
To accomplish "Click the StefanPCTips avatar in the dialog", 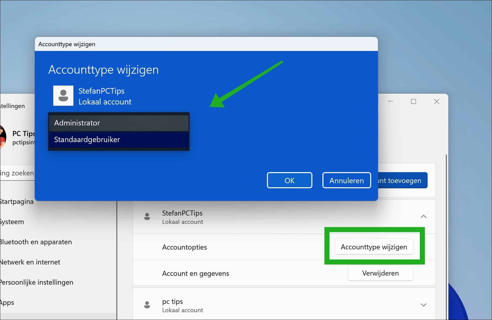I will pyautogui.click(x=63, y=96).
